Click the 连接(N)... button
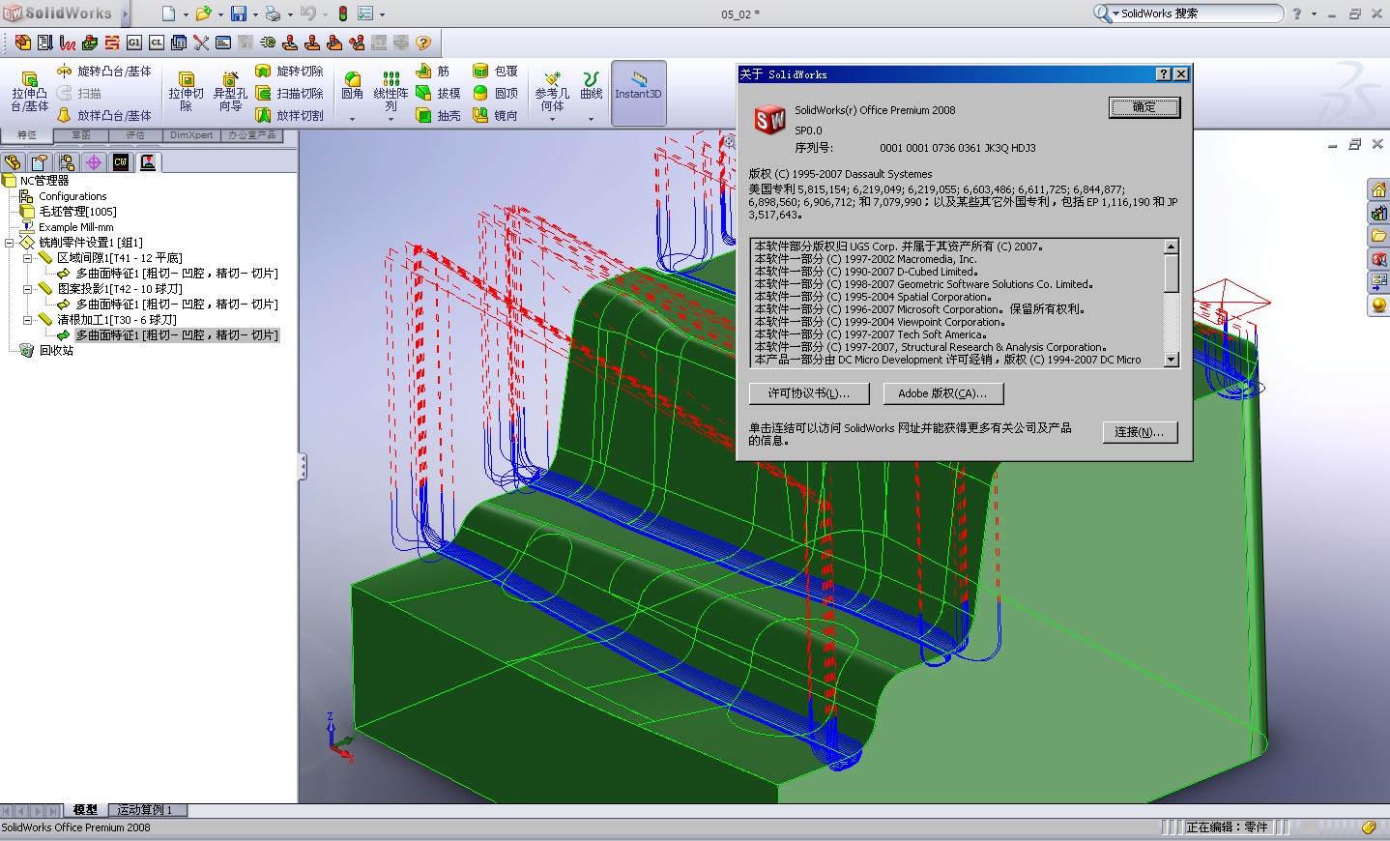This screenshot has width=1390, height=841. click(1140, 432)
